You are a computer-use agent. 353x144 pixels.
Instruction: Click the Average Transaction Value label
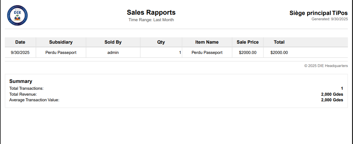coord(34,100)
